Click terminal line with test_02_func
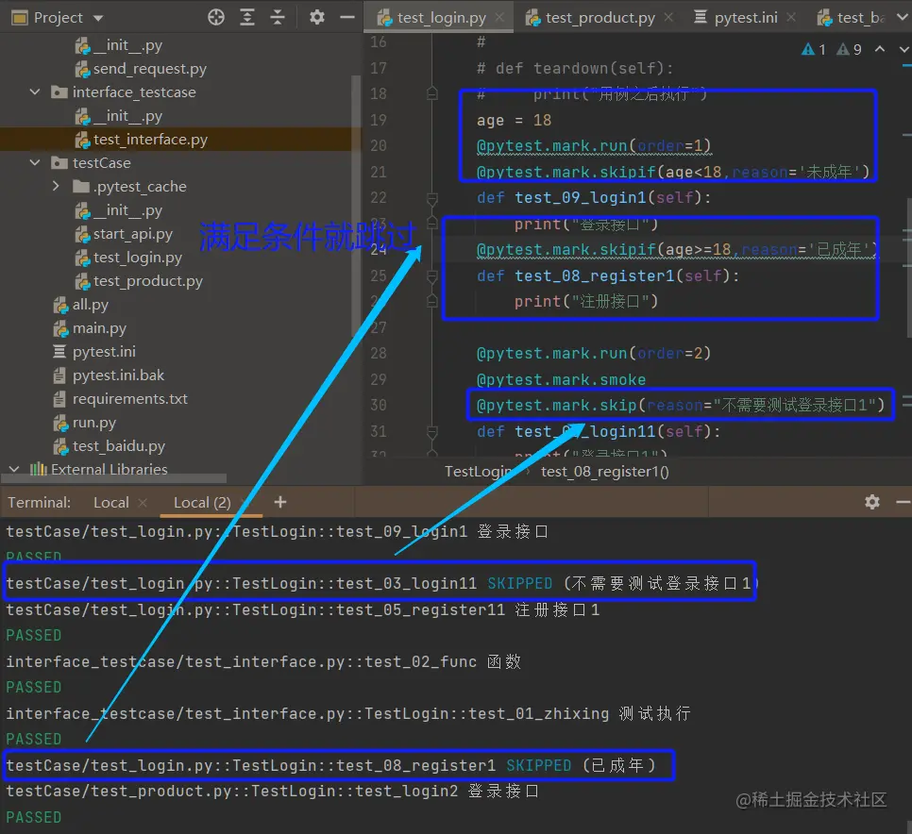Viewport: 912px width, 834px height. point(263,662)
